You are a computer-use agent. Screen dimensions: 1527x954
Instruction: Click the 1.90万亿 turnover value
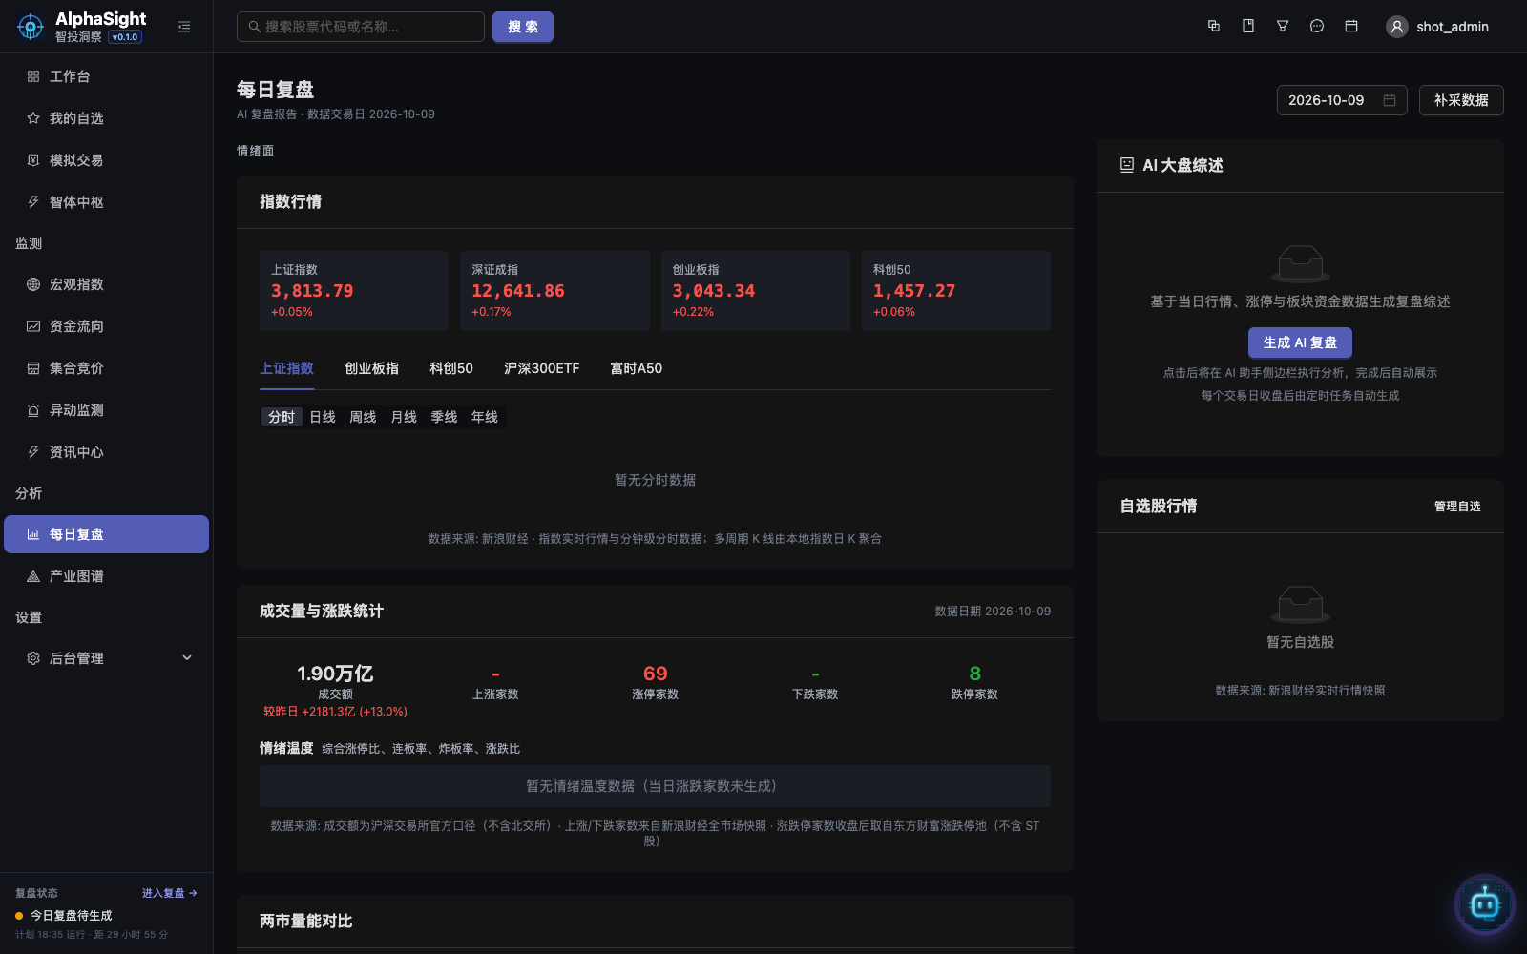(x=335, y=674)
